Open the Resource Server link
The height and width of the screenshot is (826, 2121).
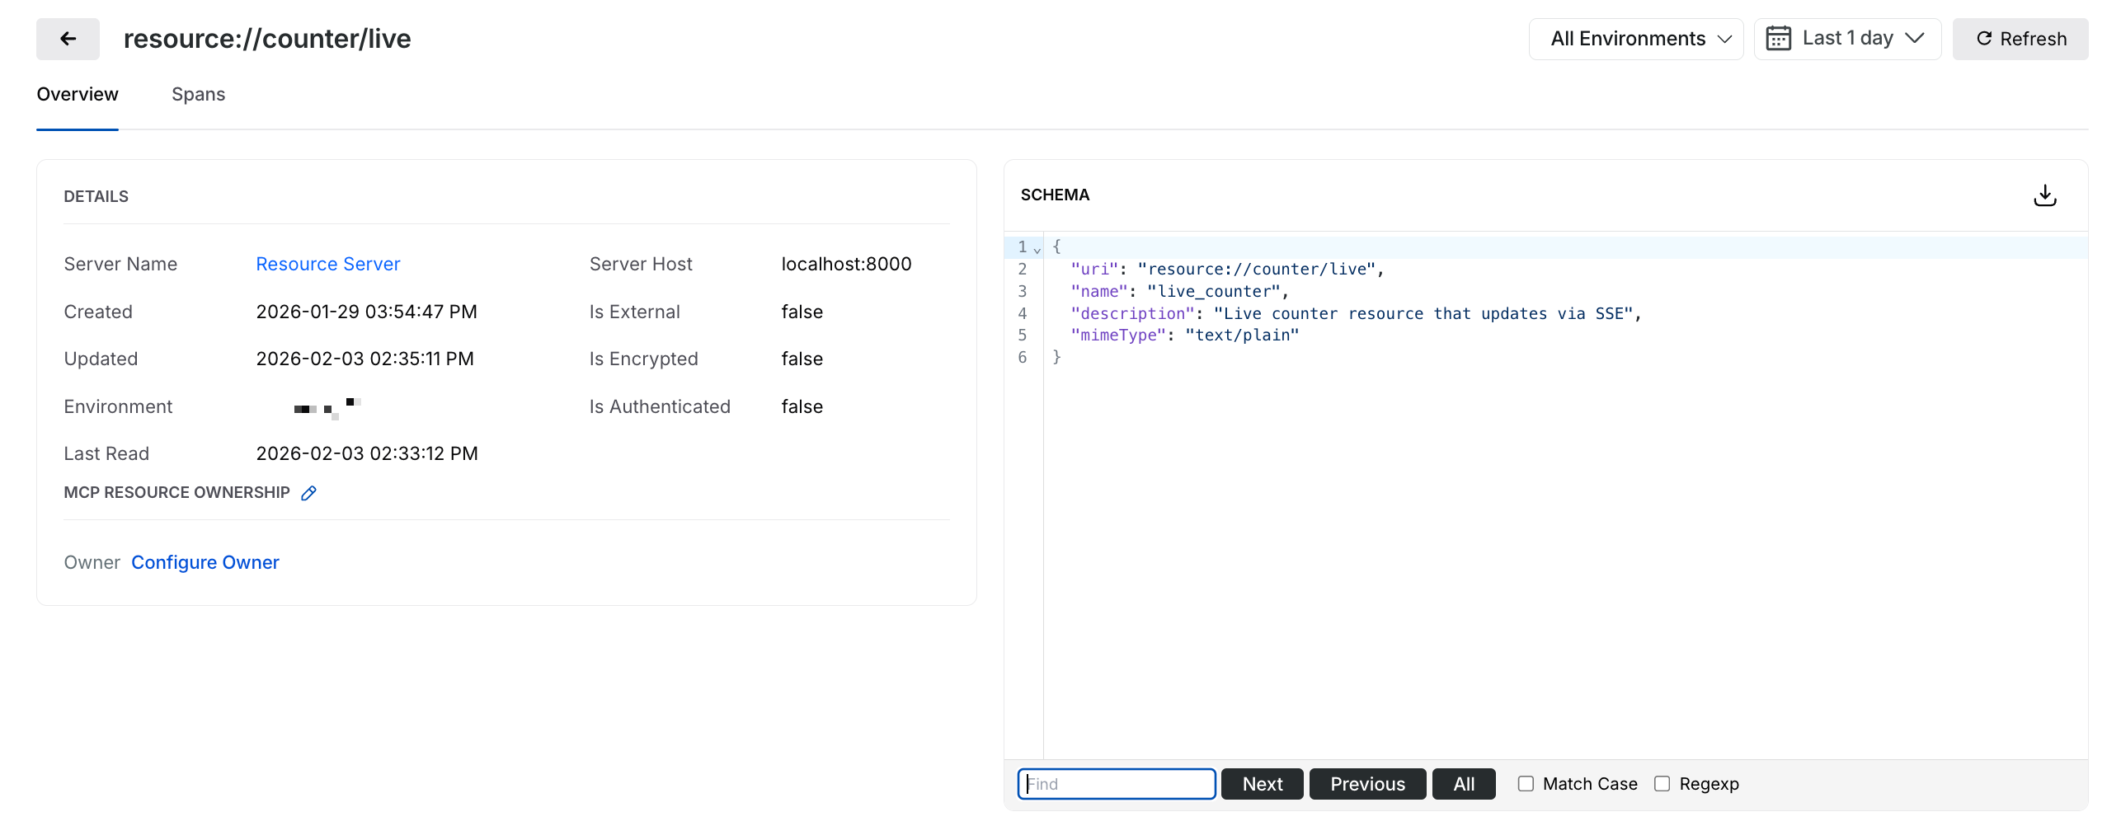click(328, 264)
